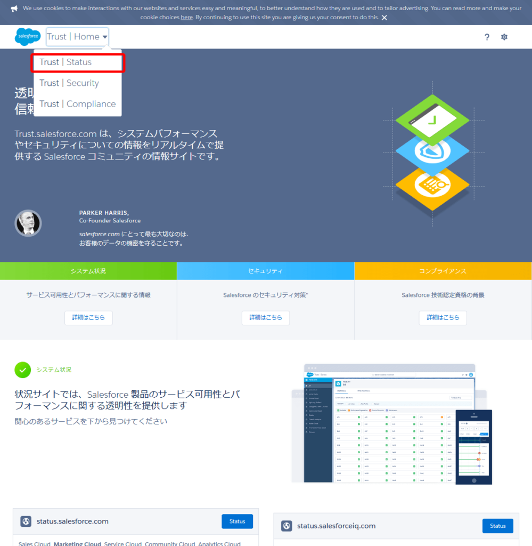Click 詳細はこちら under システム状況
The image size is (532, 546).
click(x=88, y=318)
